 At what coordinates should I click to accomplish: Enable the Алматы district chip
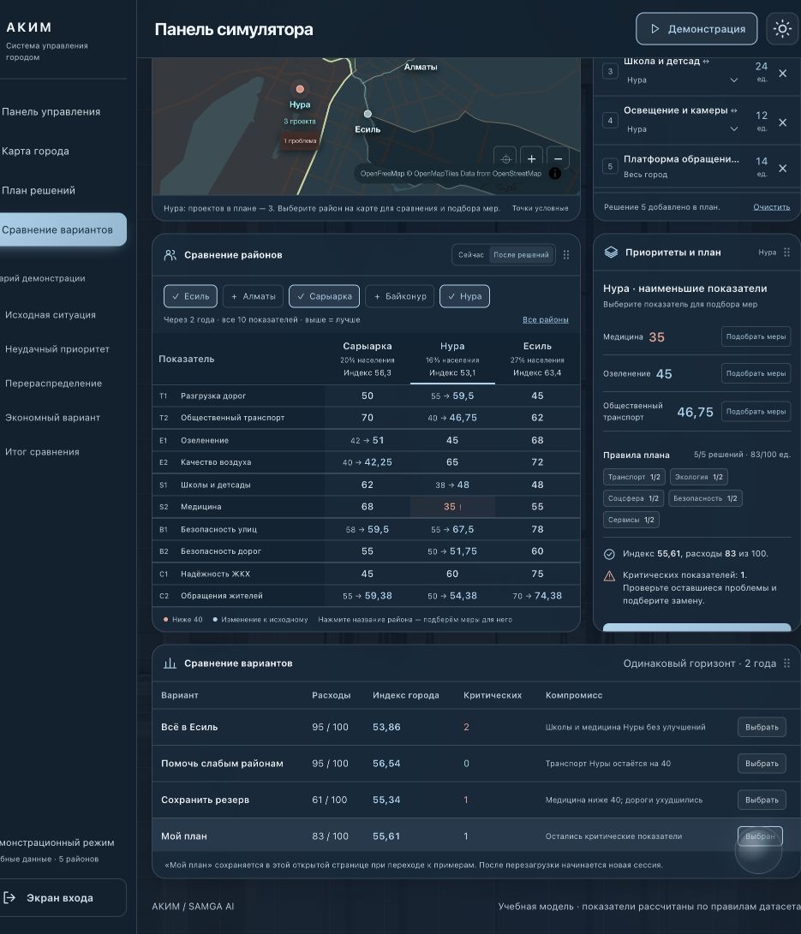tap(254, 296)
